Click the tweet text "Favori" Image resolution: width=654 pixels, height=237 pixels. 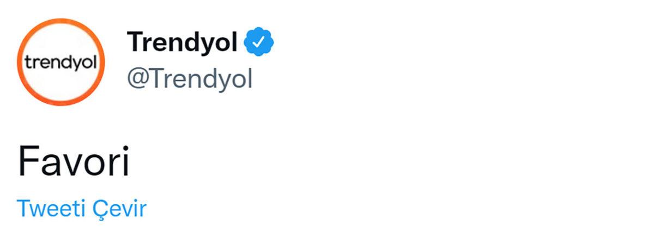click(x=74, y=161)
